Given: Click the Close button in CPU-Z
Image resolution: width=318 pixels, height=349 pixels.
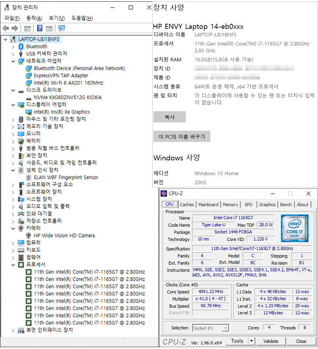Looking at the screenshot, I should (x=301, y=341).
